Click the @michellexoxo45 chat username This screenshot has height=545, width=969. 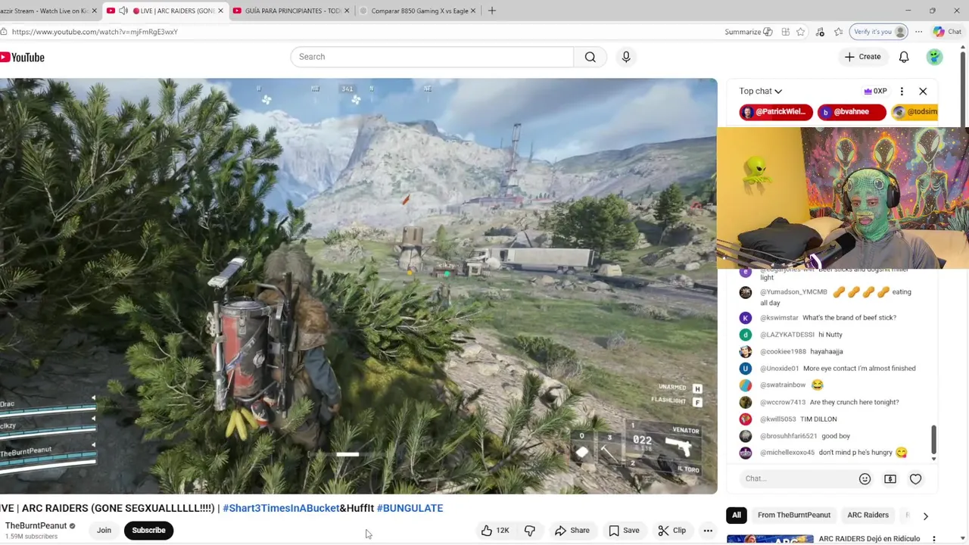point(787,453)
